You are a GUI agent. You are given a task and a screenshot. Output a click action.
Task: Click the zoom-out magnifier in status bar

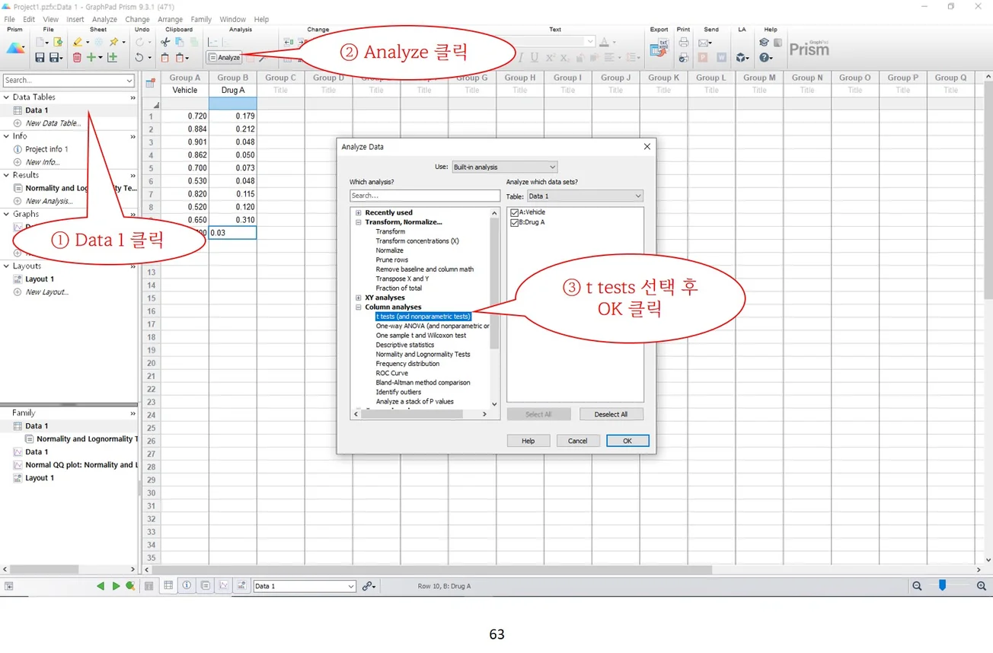coord(917,586)
